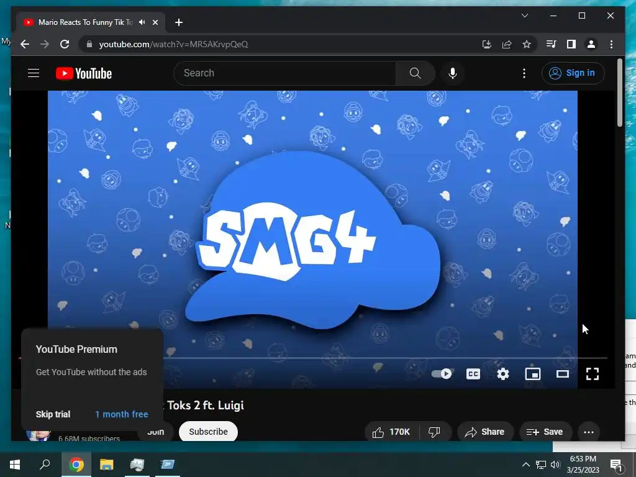Toggle closed captions (CC) button
Viewport: 636px width, 477px height.
click(x=473, y=373)
